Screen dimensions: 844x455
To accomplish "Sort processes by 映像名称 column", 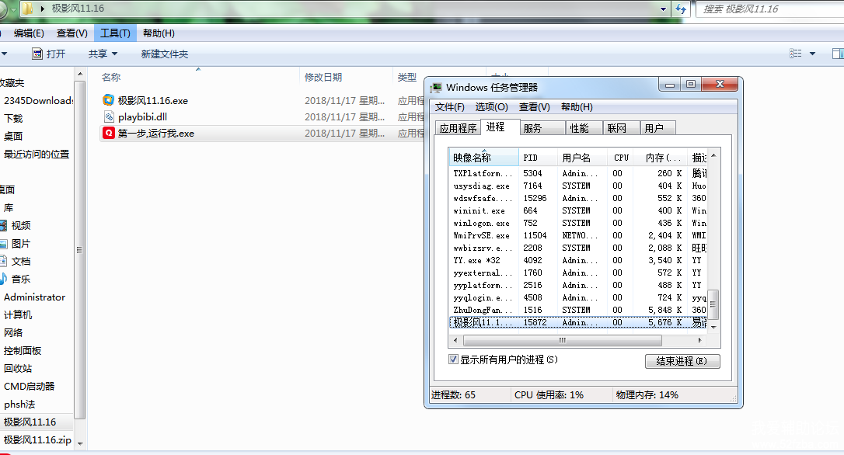I will coord(483,158).
